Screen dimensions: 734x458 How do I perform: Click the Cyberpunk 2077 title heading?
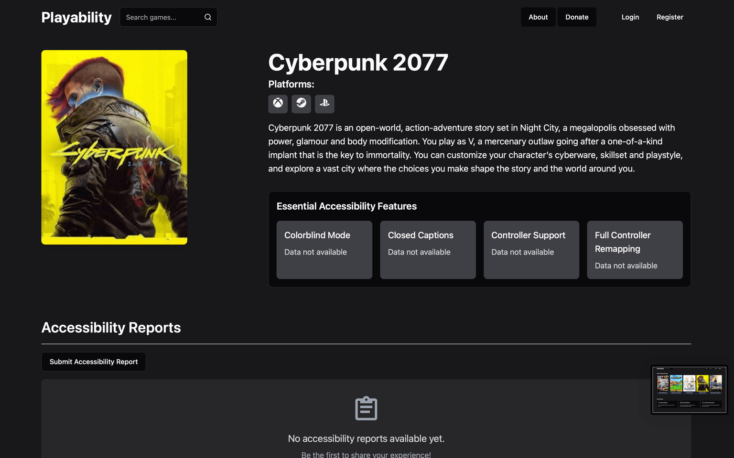(x=358, y=63)
